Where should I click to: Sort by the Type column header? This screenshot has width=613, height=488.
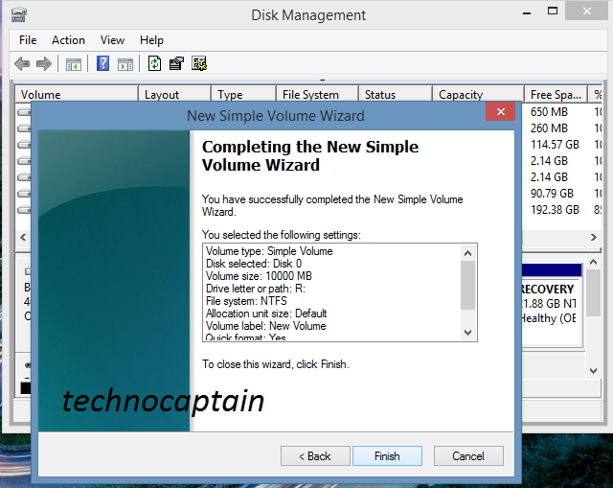point(243,94)
